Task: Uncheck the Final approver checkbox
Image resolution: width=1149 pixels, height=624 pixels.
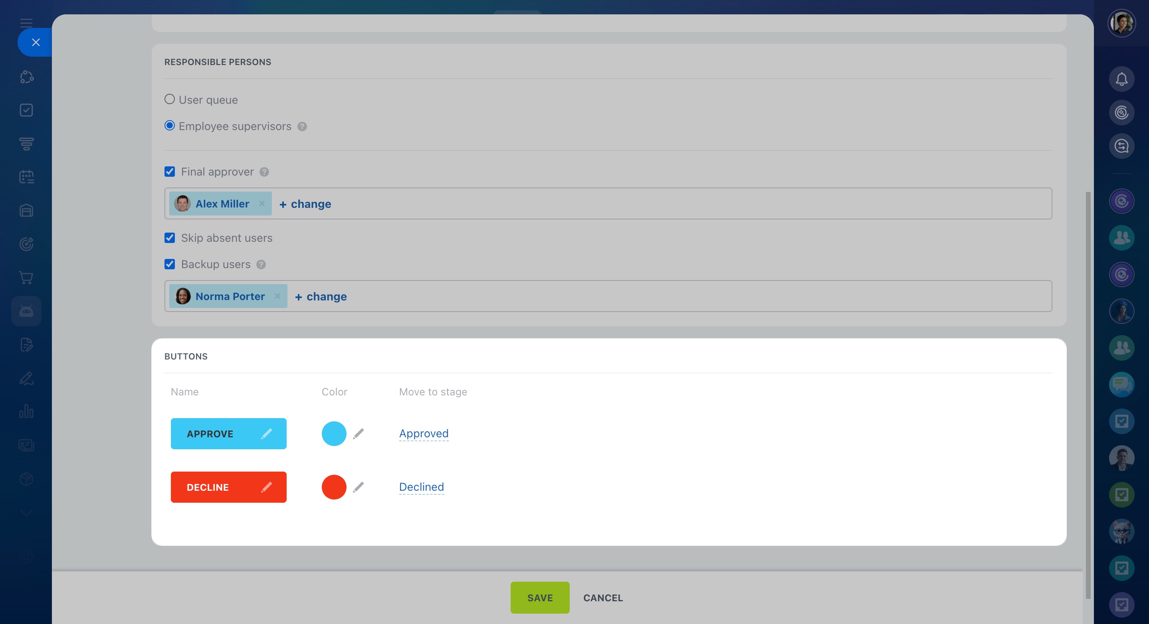Action: point(170,172)
